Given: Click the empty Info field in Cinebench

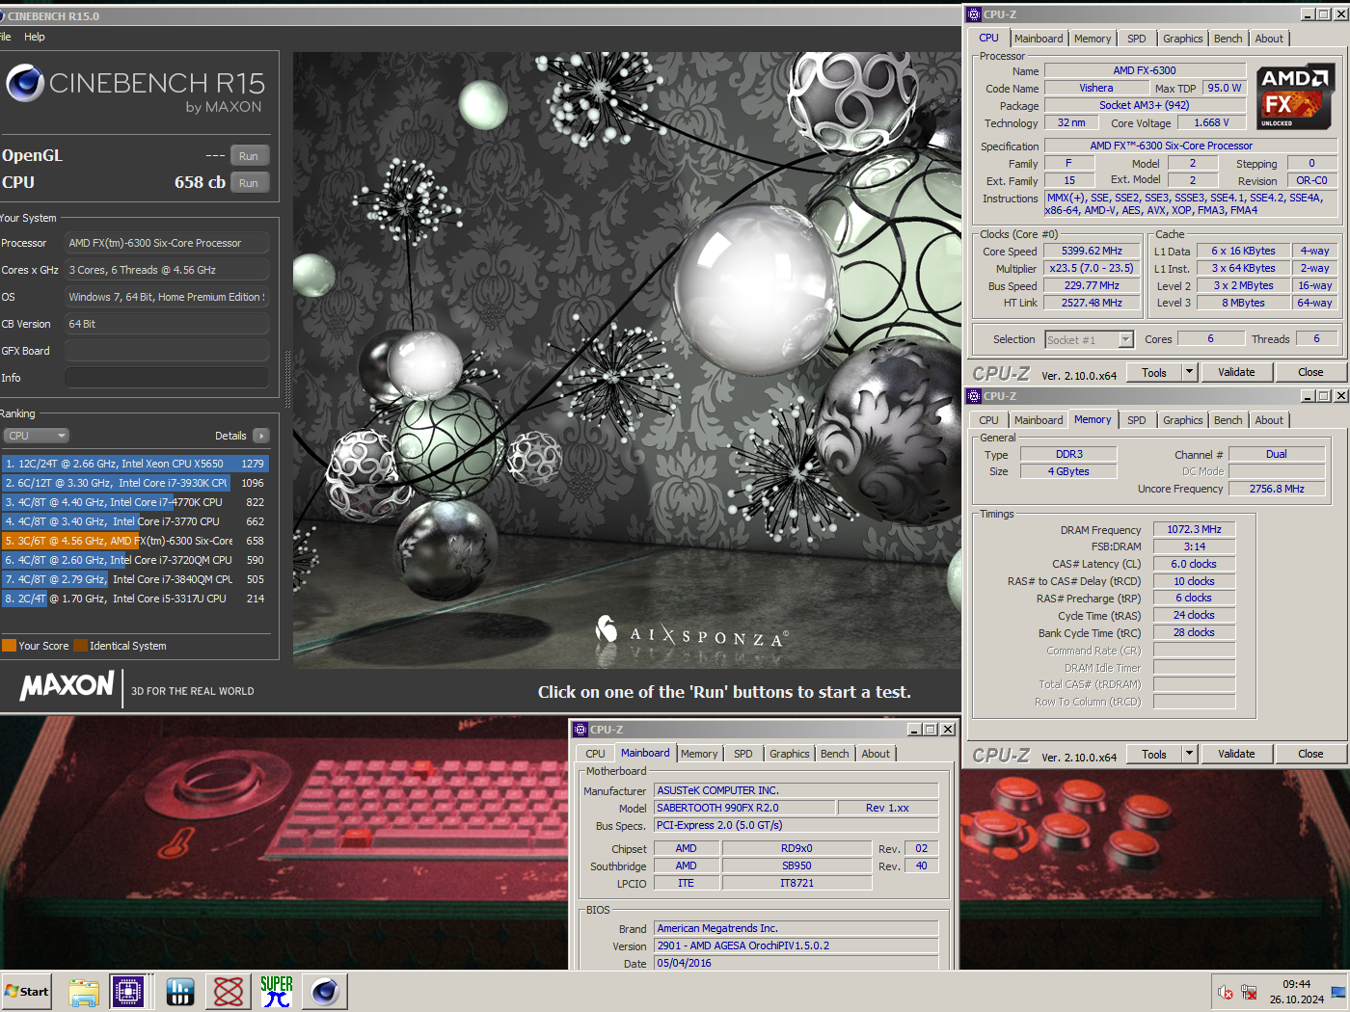Looking at the screenshot, I should [x=167, y=378].
